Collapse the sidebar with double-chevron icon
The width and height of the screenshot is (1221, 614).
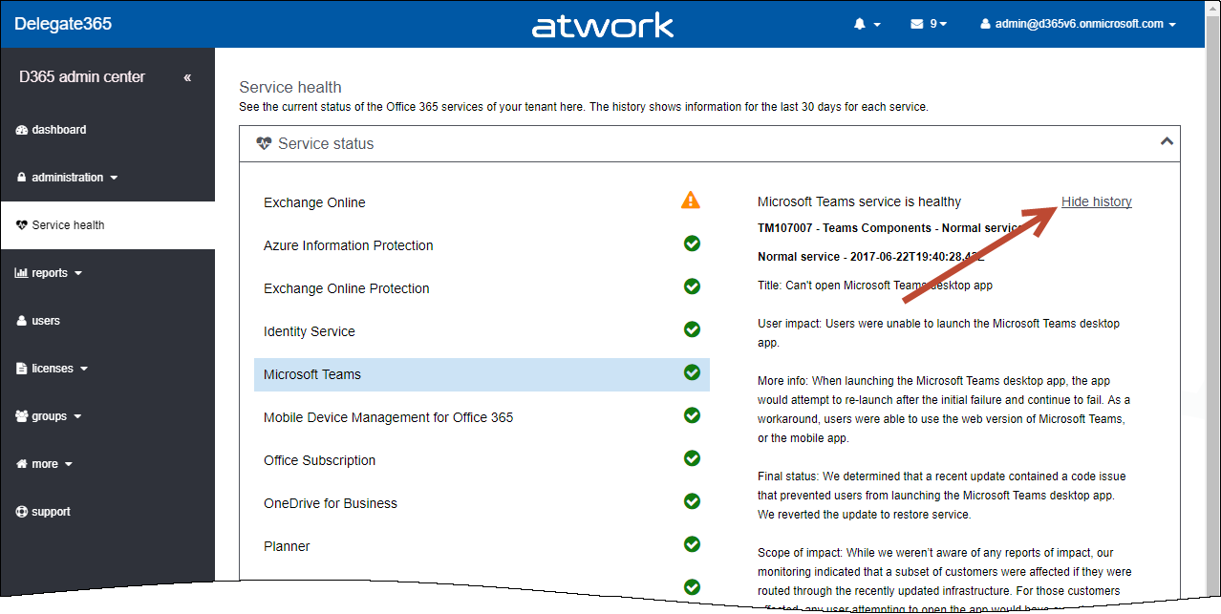[187, 77]
